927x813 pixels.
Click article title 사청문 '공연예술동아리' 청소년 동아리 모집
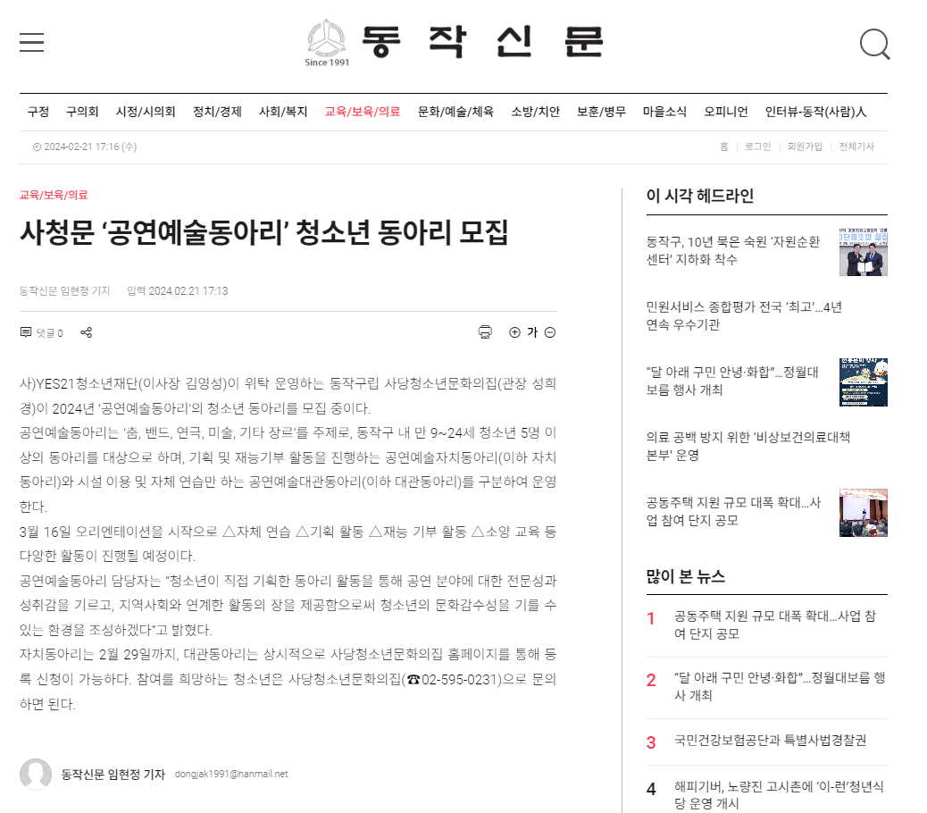coord(263,232)
